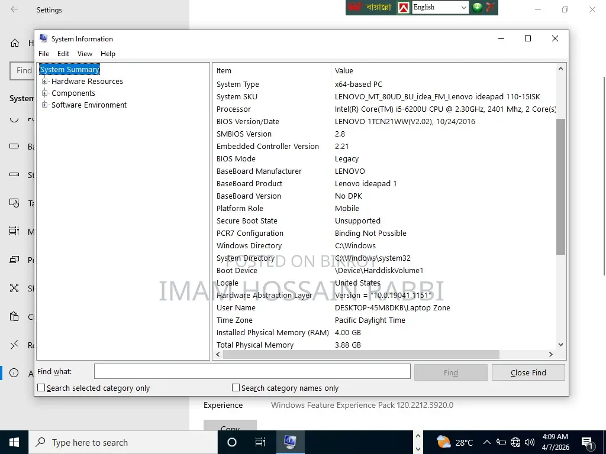Open the Battery icon in Settings sidebar
The height and width of the screenshot is (454, 606).
[14, 147]
